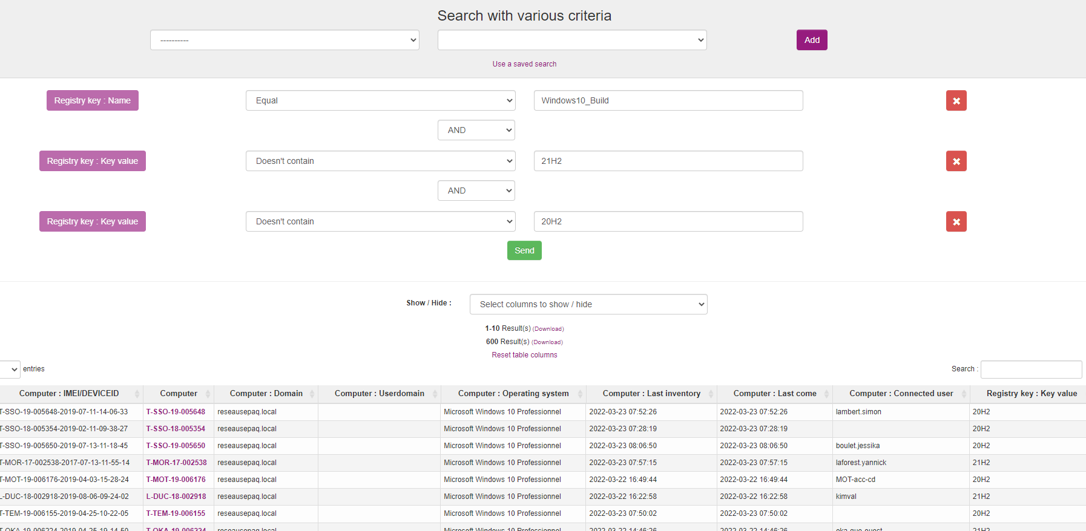The width and height of the screenshot is (1086, 531).
Task: Select operating system cell in T-TEM-19-006155 row
Action: click(x=513, y=513)
